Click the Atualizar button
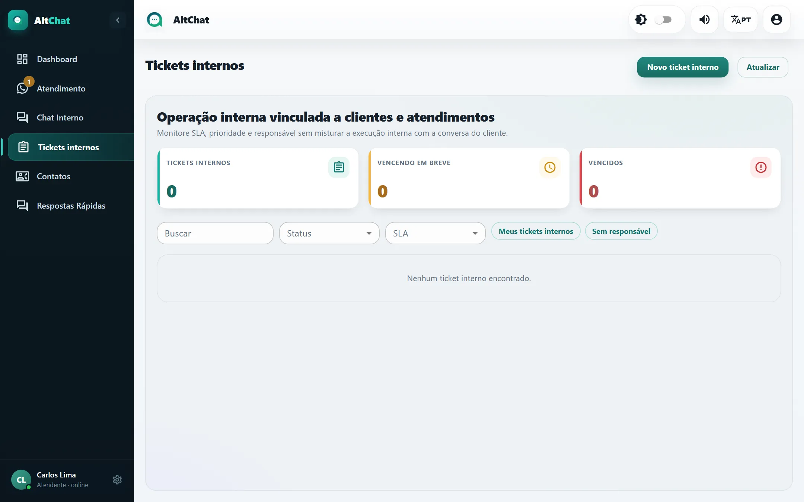The width and height of the screenshot is (804, 502). pyautogui.click(x=763, y=67)
